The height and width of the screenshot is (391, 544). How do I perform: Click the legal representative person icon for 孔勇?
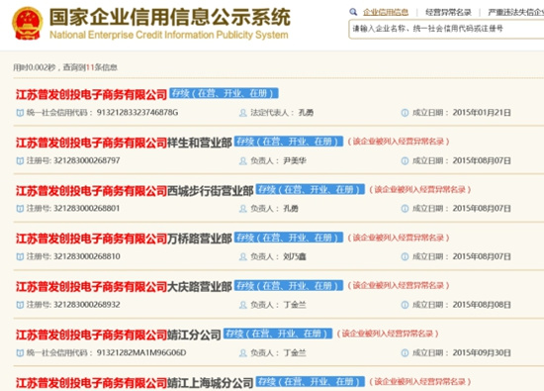243,113
